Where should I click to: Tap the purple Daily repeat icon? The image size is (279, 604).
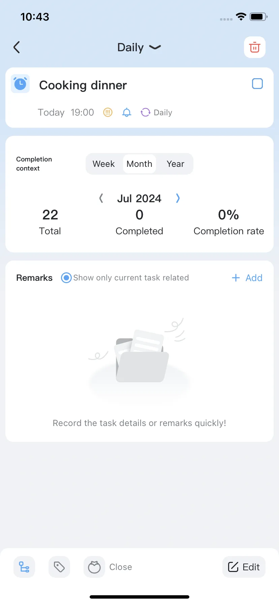pos(145,112)
